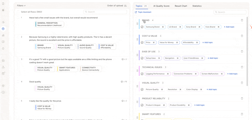Expand the Filters dropdown
This screenshot has width=252, height=120.
pyautogui.click(x=21, y=6)
